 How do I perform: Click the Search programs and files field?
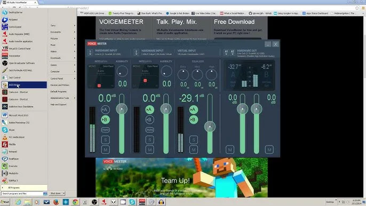pyautogui.click(x=22, y=193)
